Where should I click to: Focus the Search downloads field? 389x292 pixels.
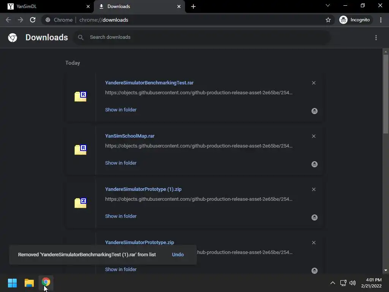pyautogui.click(x=202, y=37)
